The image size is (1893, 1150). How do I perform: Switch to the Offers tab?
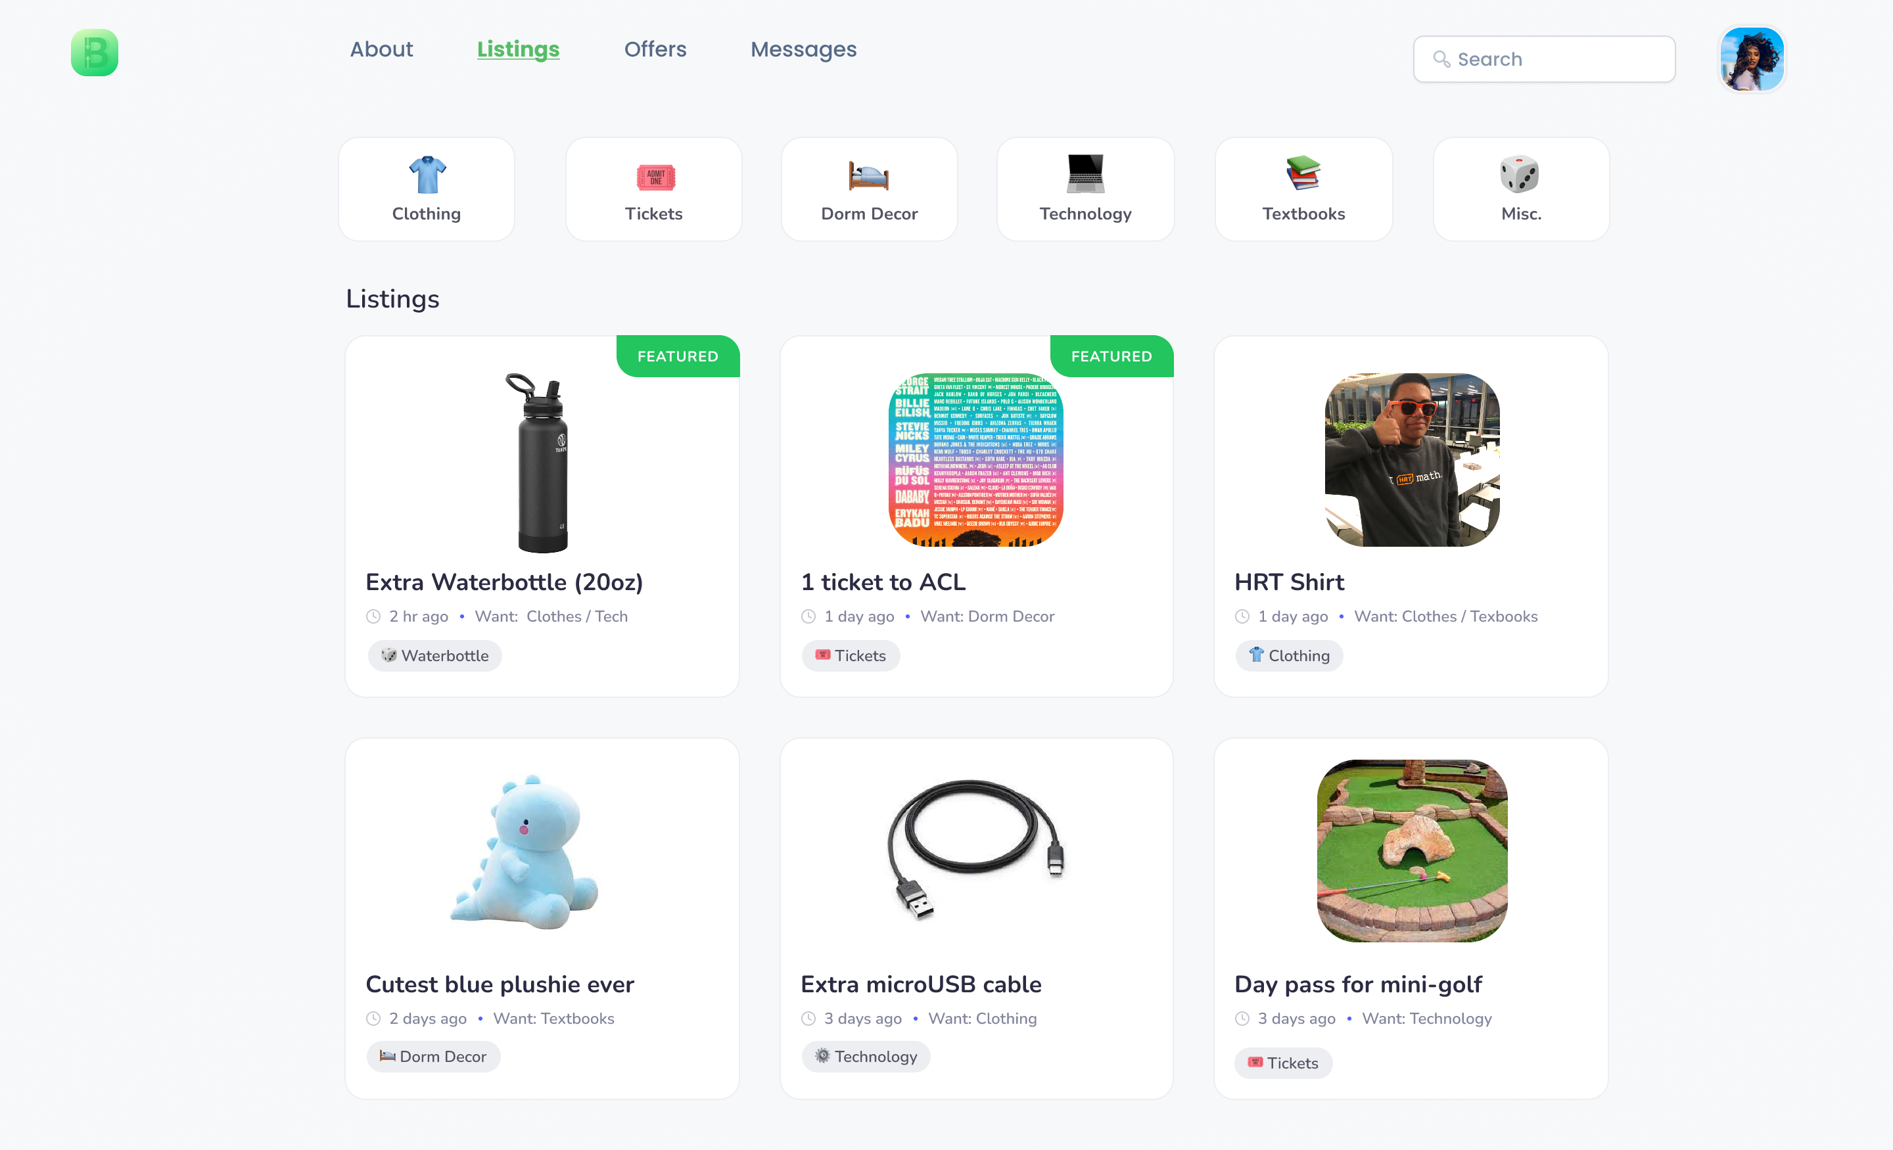[x=655, y=49]
